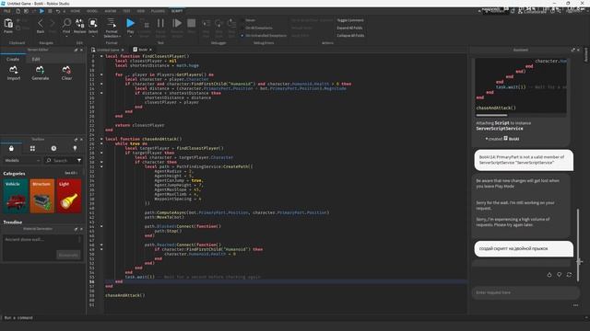Open the Play button dropdown arrow

[130, 37]
